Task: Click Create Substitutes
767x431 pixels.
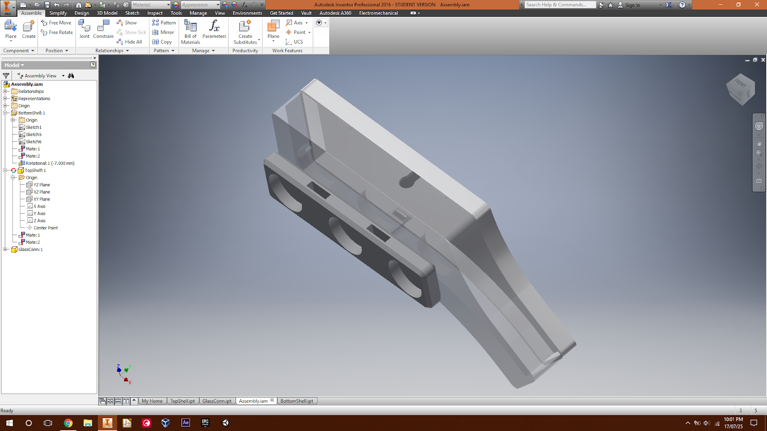Action: click(245, 32)
